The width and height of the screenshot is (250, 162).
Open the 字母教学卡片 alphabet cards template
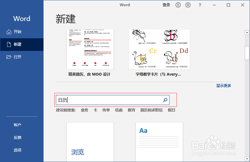[159, 49]
